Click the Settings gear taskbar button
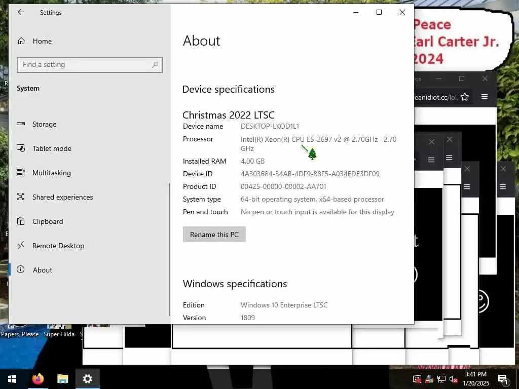519x389 pixels. point(87,379)
